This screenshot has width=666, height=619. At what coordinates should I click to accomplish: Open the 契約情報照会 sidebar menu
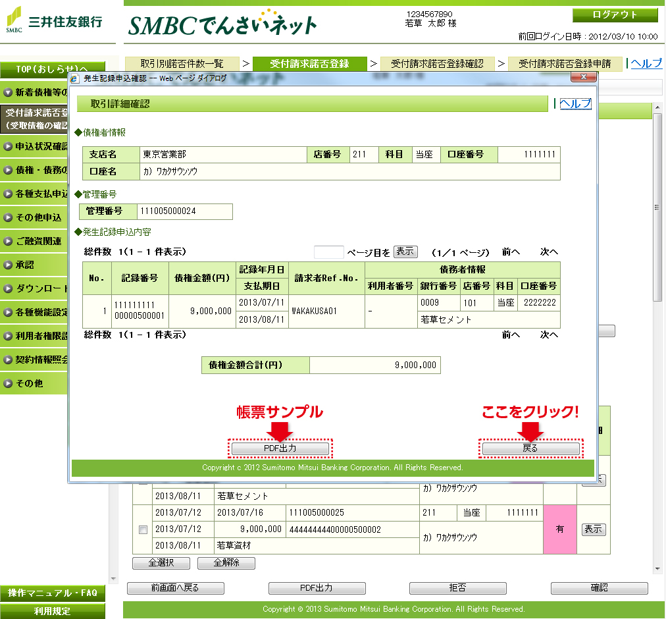[x=34, y=360]
